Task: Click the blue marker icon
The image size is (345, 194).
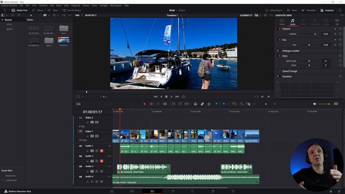Action: pyautogui.click(x=224, y=104)
